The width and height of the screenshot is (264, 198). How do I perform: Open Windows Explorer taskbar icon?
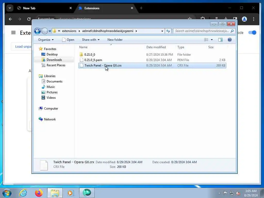coord(55,193)
